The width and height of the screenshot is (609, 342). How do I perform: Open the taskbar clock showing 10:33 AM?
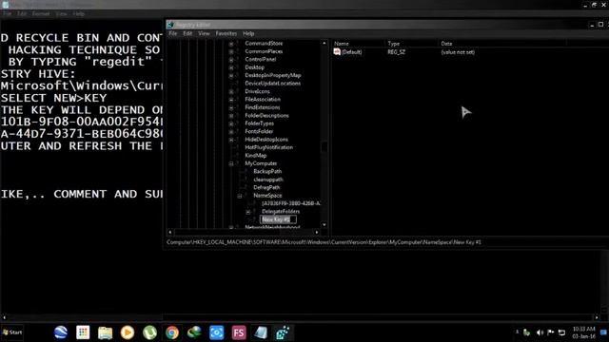tap(583, 332)
